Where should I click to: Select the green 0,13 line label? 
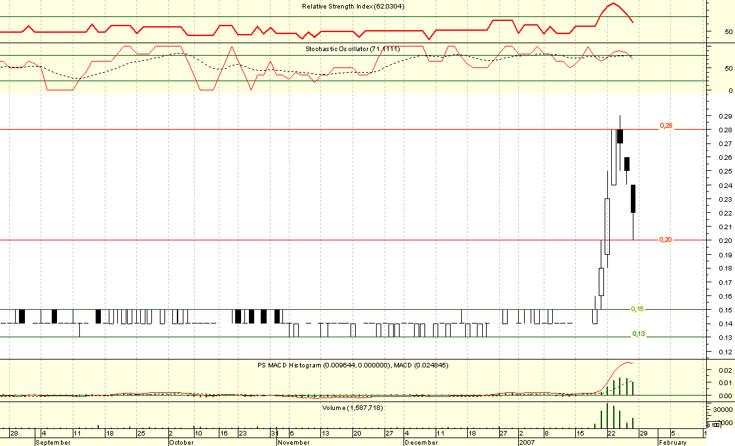coord(639,334)
